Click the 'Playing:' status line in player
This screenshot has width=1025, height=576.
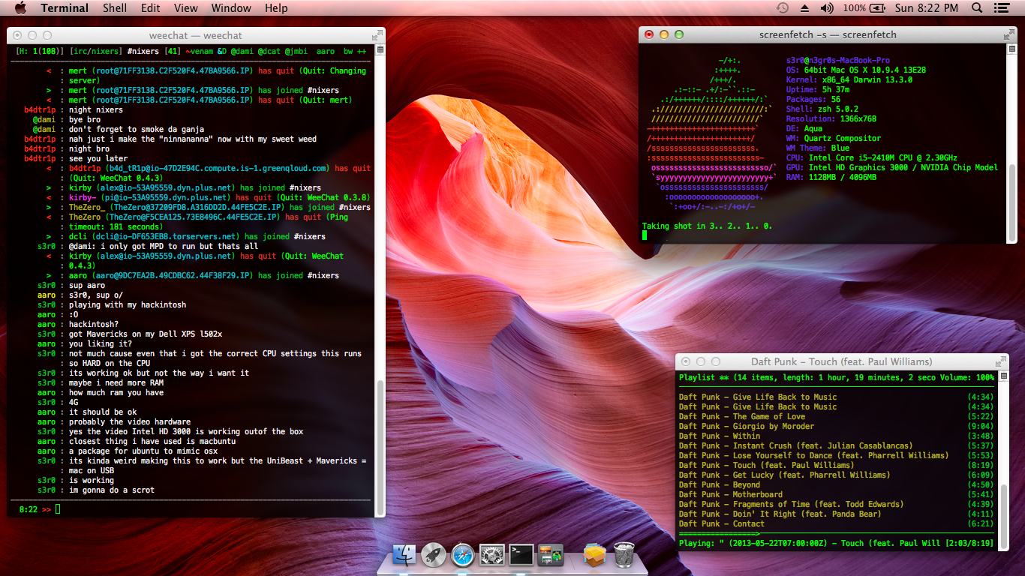pyautogui.click(x=837, y=543)
